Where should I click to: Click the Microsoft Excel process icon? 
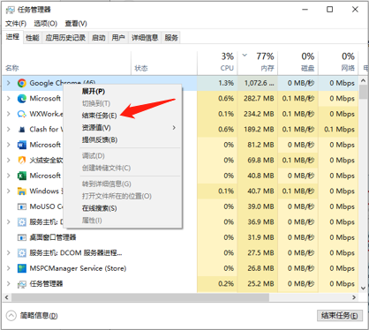(22, 176)
